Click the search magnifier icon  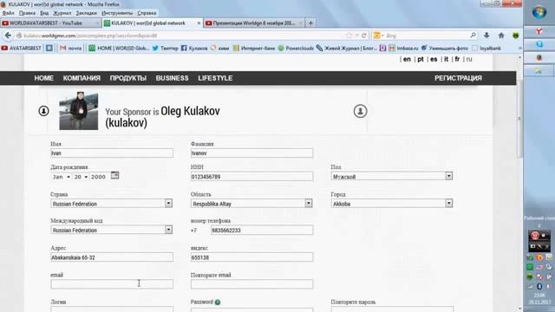click(x=473, y=35)
